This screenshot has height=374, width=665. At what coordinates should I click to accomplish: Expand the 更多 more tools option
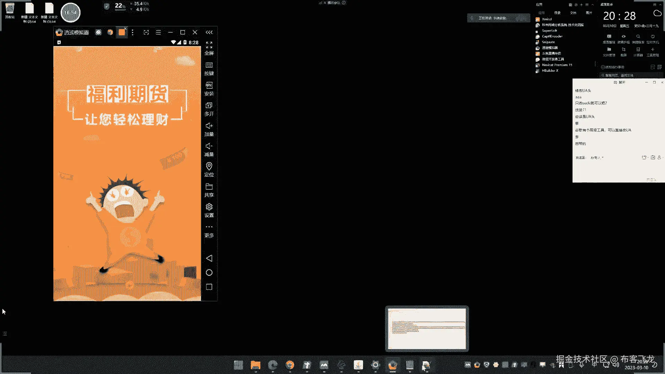(209, 231)
